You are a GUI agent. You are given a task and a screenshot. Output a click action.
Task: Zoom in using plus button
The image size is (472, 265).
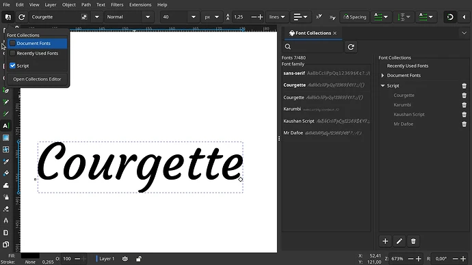419,259
